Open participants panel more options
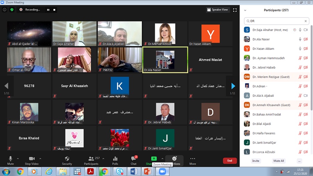 [x=299, y=161]
